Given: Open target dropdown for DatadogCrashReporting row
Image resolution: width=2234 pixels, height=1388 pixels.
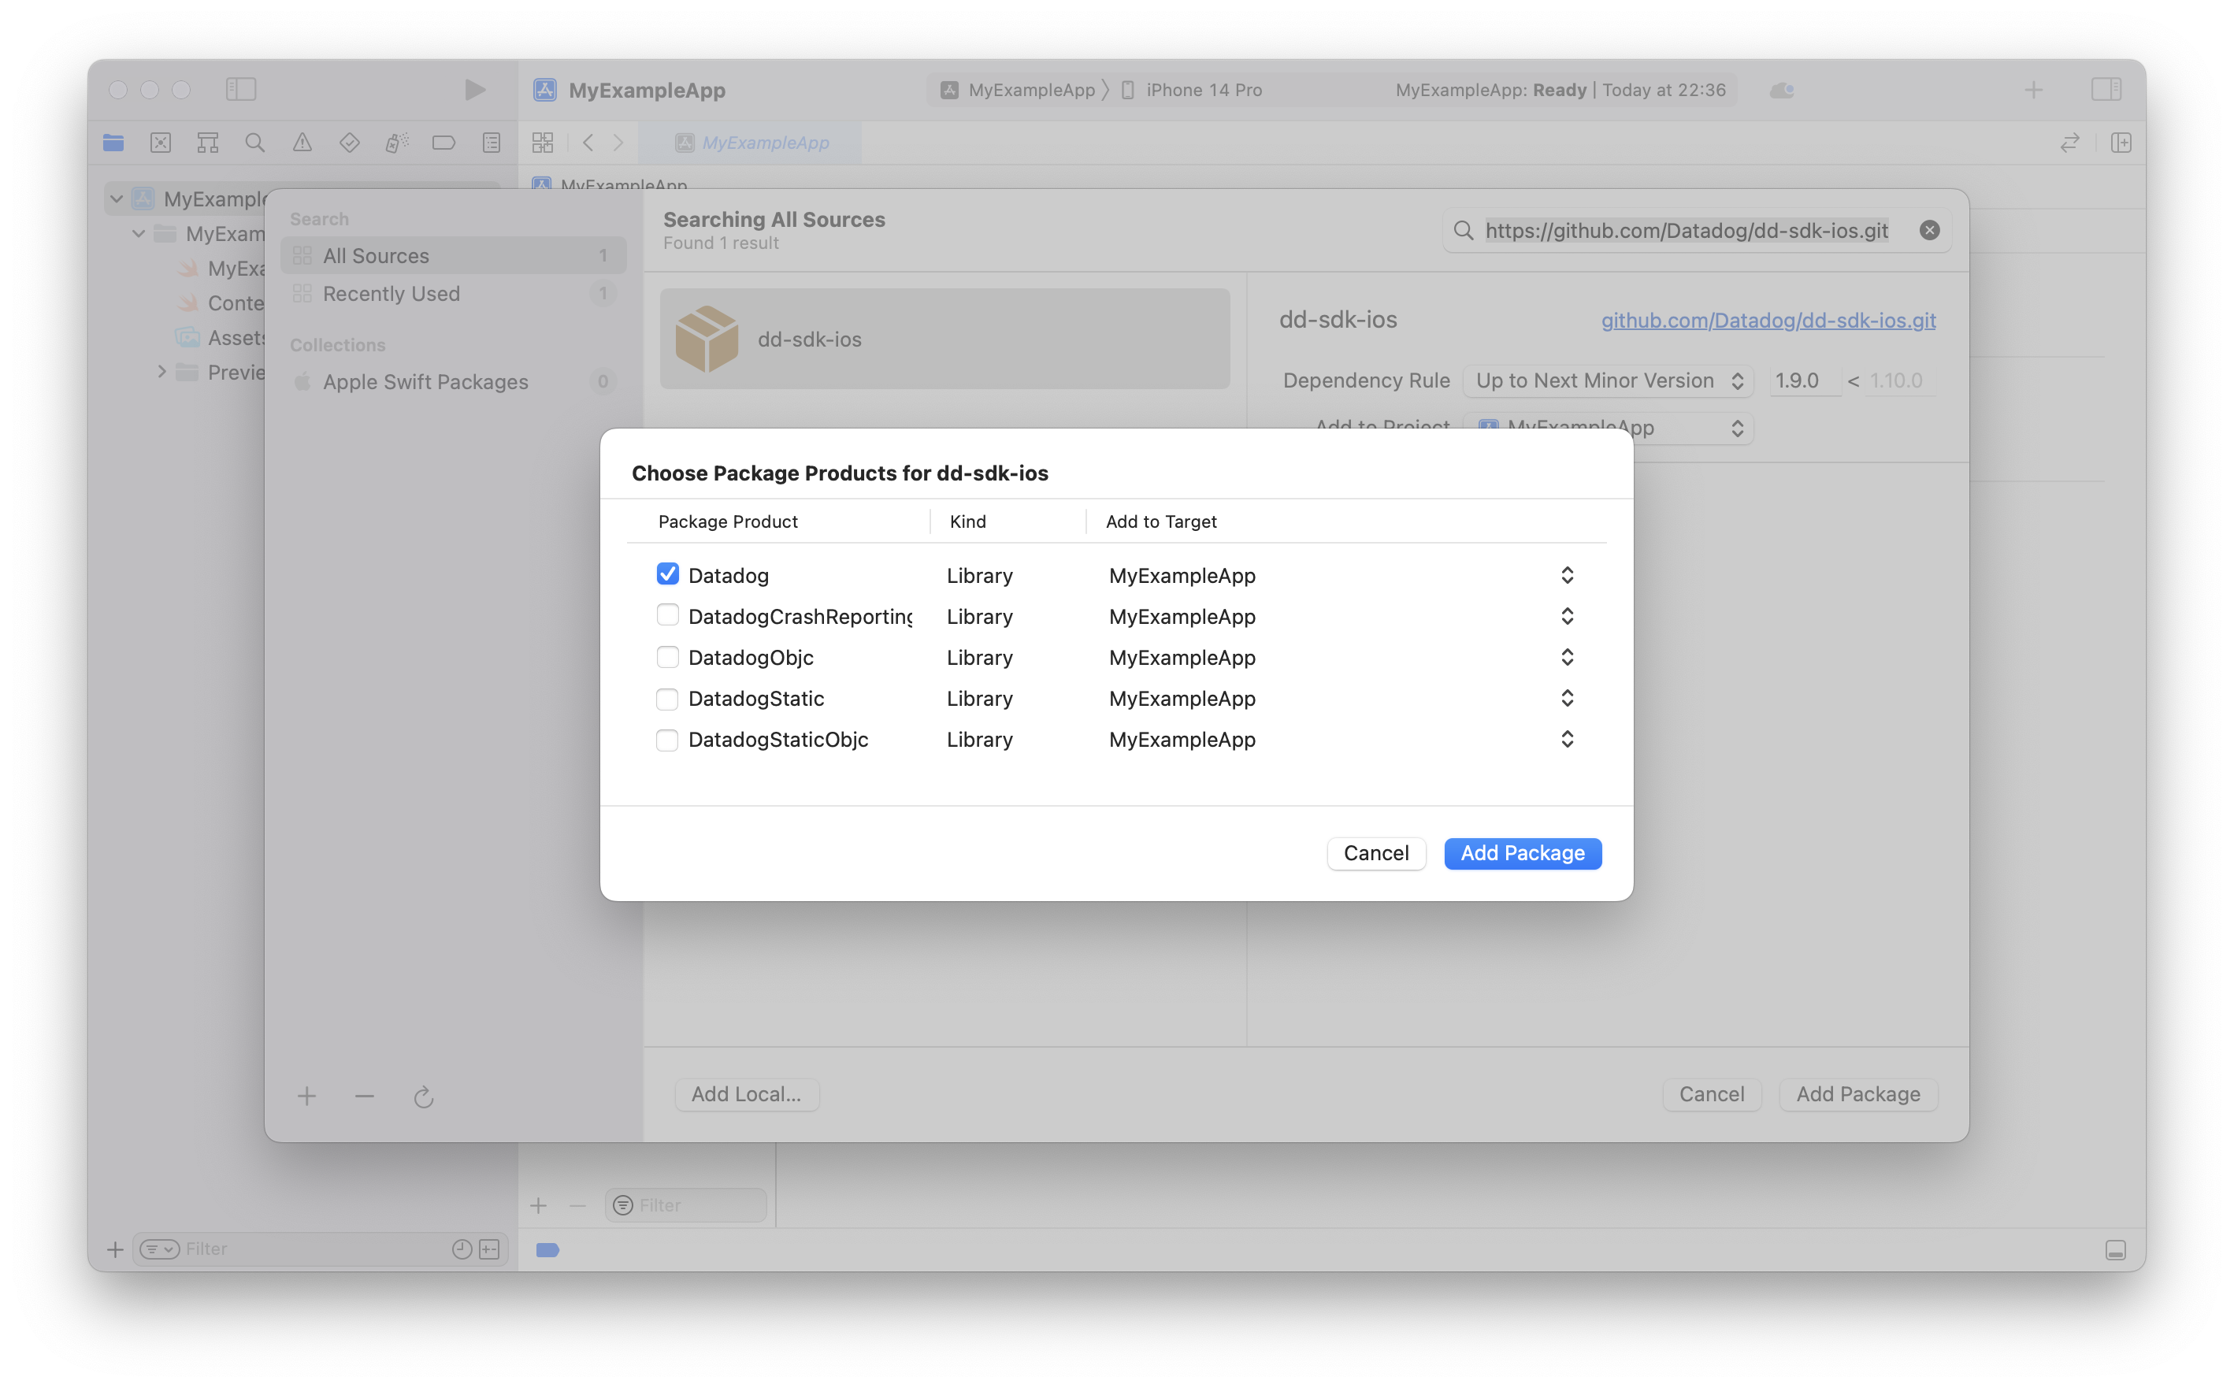Looking at the screenshot, I should tap(1567, 617).
